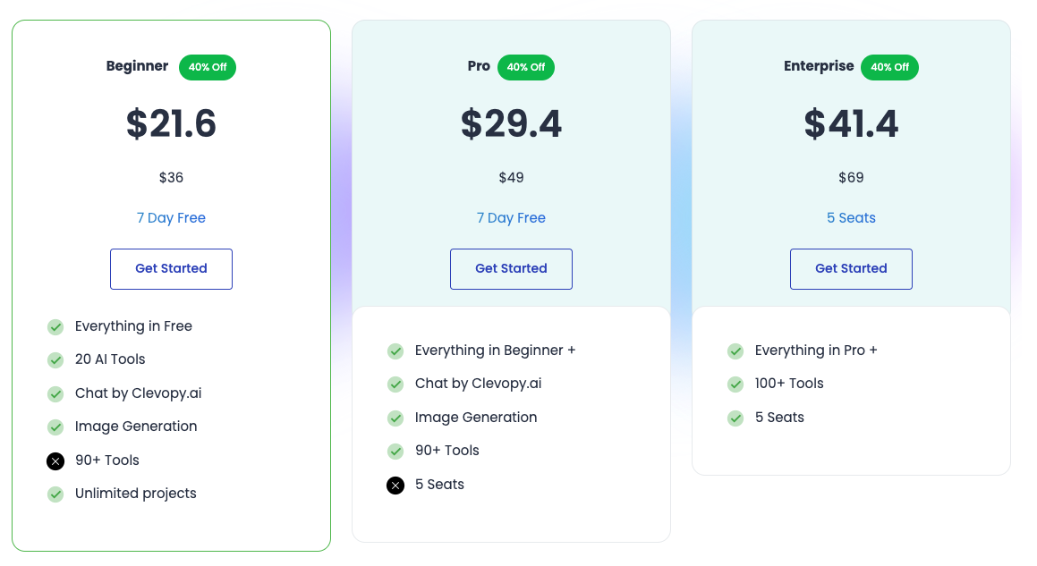Click the checkmark beside Chat by Clevopy.ai in Pro

click(395, 384)
